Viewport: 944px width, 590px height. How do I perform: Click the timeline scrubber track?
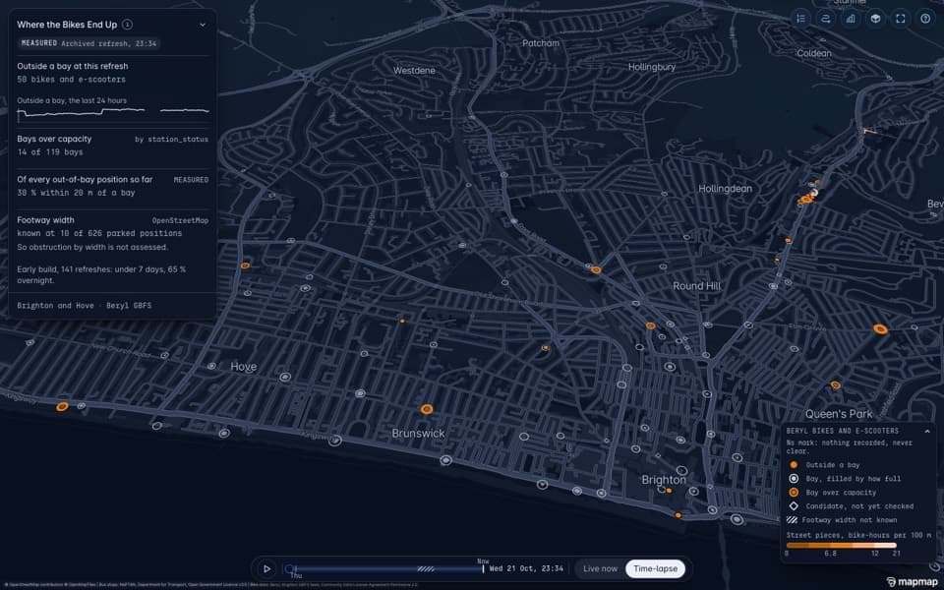click(x=385, y=568)
